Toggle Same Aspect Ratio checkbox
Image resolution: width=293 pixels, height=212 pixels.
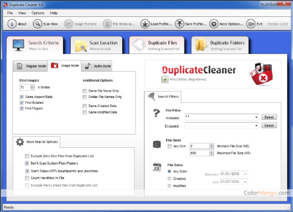pos(22,97)
